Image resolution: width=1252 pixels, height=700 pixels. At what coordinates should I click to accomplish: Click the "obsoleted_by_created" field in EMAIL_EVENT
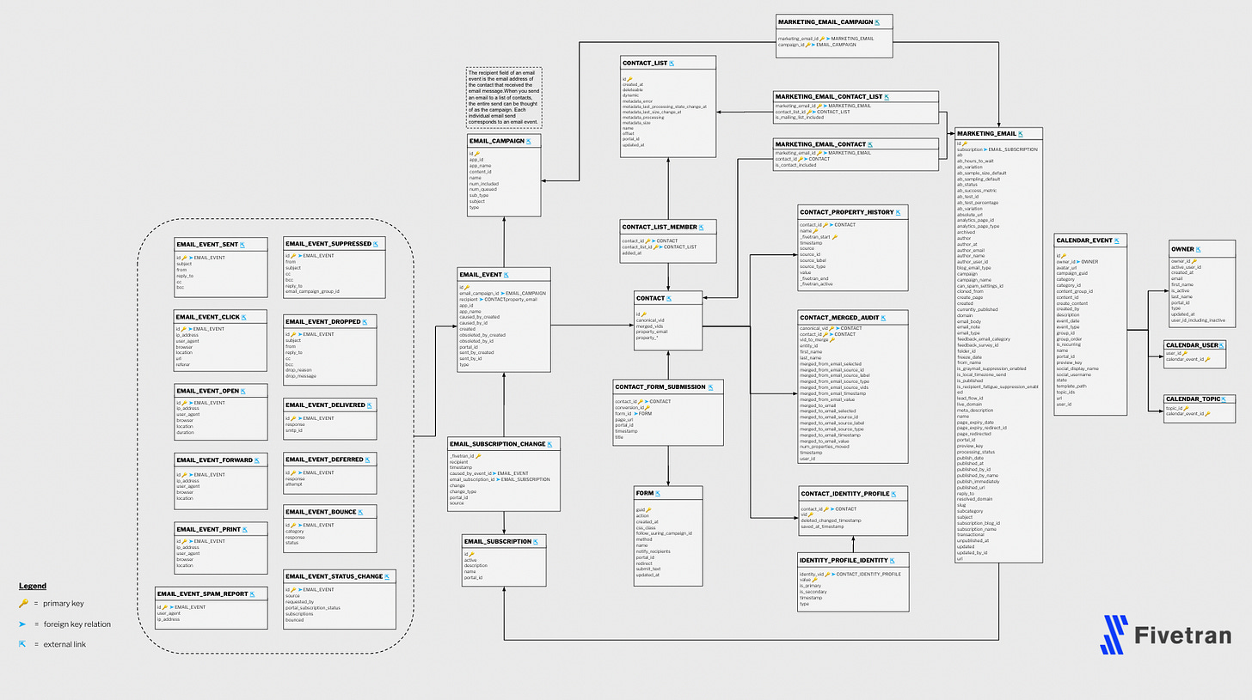click(x=482, y=335)
